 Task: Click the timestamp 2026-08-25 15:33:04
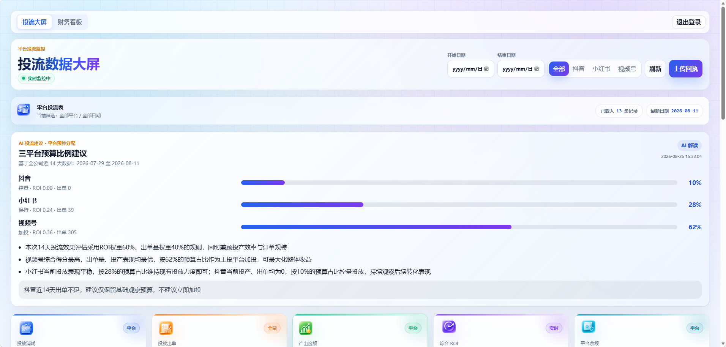(x=681, y=156)
